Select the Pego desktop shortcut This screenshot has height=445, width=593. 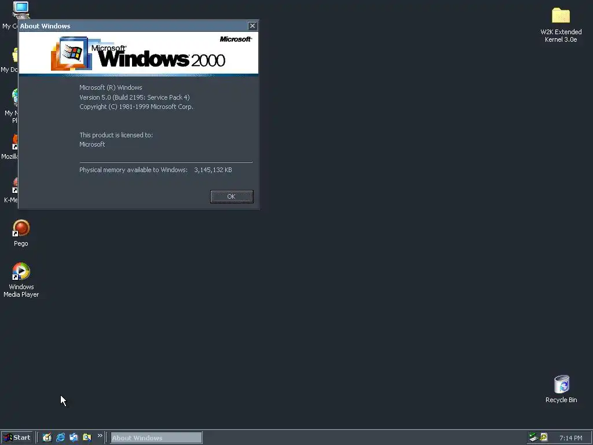(x=21, y=233)
